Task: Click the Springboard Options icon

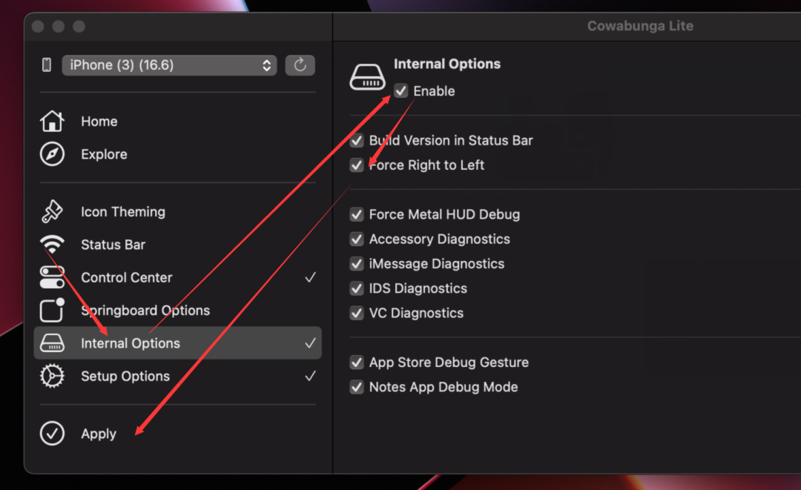Action: (52, 311)
